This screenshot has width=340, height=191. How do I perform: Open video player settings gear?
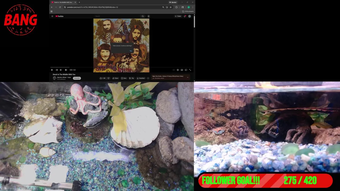point(178,70)
